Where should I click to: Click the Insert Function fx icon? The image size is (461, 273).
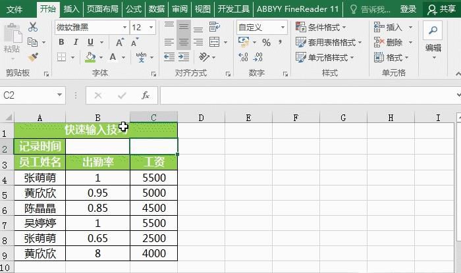point(146,95)
